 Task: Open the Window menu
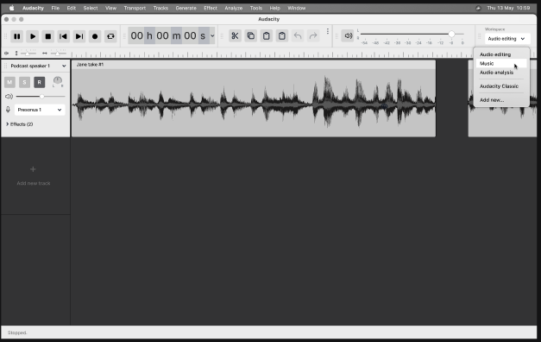point(297,8)
